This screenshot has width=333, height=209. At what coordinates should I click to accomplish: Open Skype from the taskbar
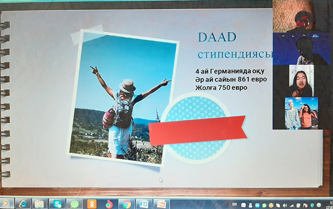click(x=57, y=204)
